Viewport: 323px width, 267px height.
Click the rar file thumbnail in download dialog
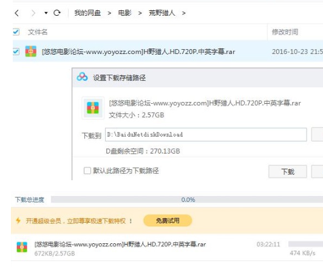(x=93, y=108)
